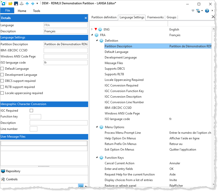Toggle Locale uppercasing required checkbox
219x192 pixels.
point(2,93)
